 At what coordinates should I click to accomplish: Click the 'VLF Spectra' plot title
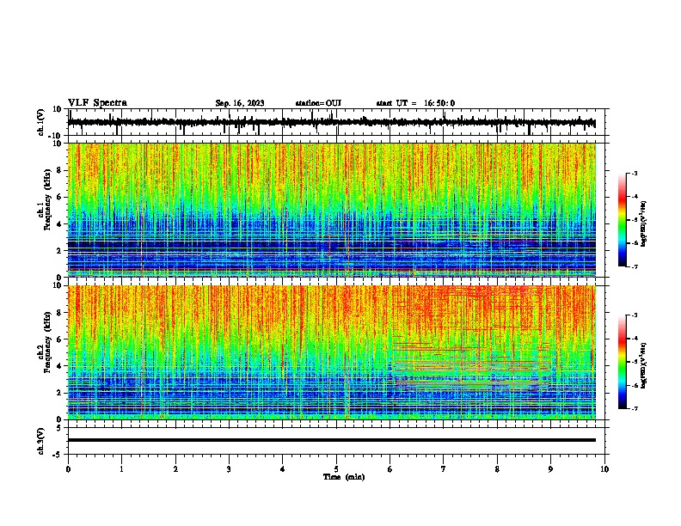pyautogui.click(x=97, y=103)
